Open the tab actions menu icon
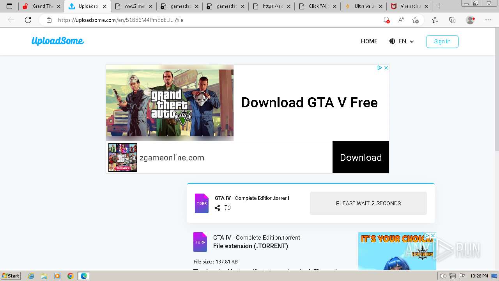This screenshot has height=281, width=499. (x=9, y=6)
